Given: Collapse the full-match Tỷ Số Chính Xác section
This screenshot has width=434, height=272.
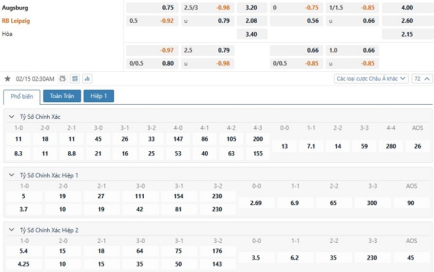Looking at the screenshot, I should pos(12,116).
